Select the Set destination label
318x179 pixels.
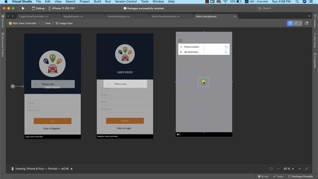pos(191,52)
